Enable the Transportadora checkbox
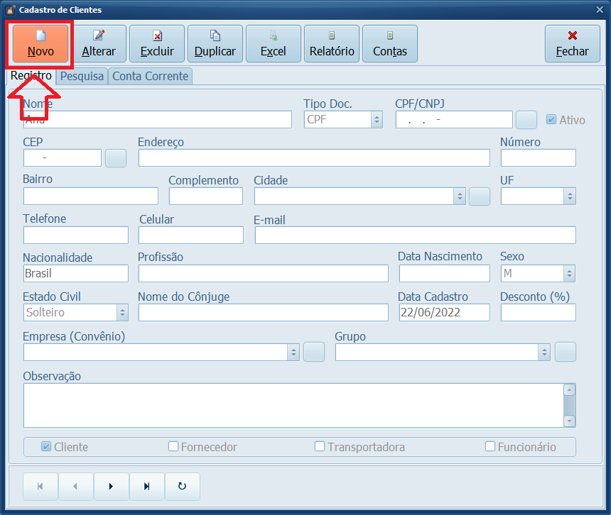The height and width of the screenshot is (515, 611). (320, 446)
